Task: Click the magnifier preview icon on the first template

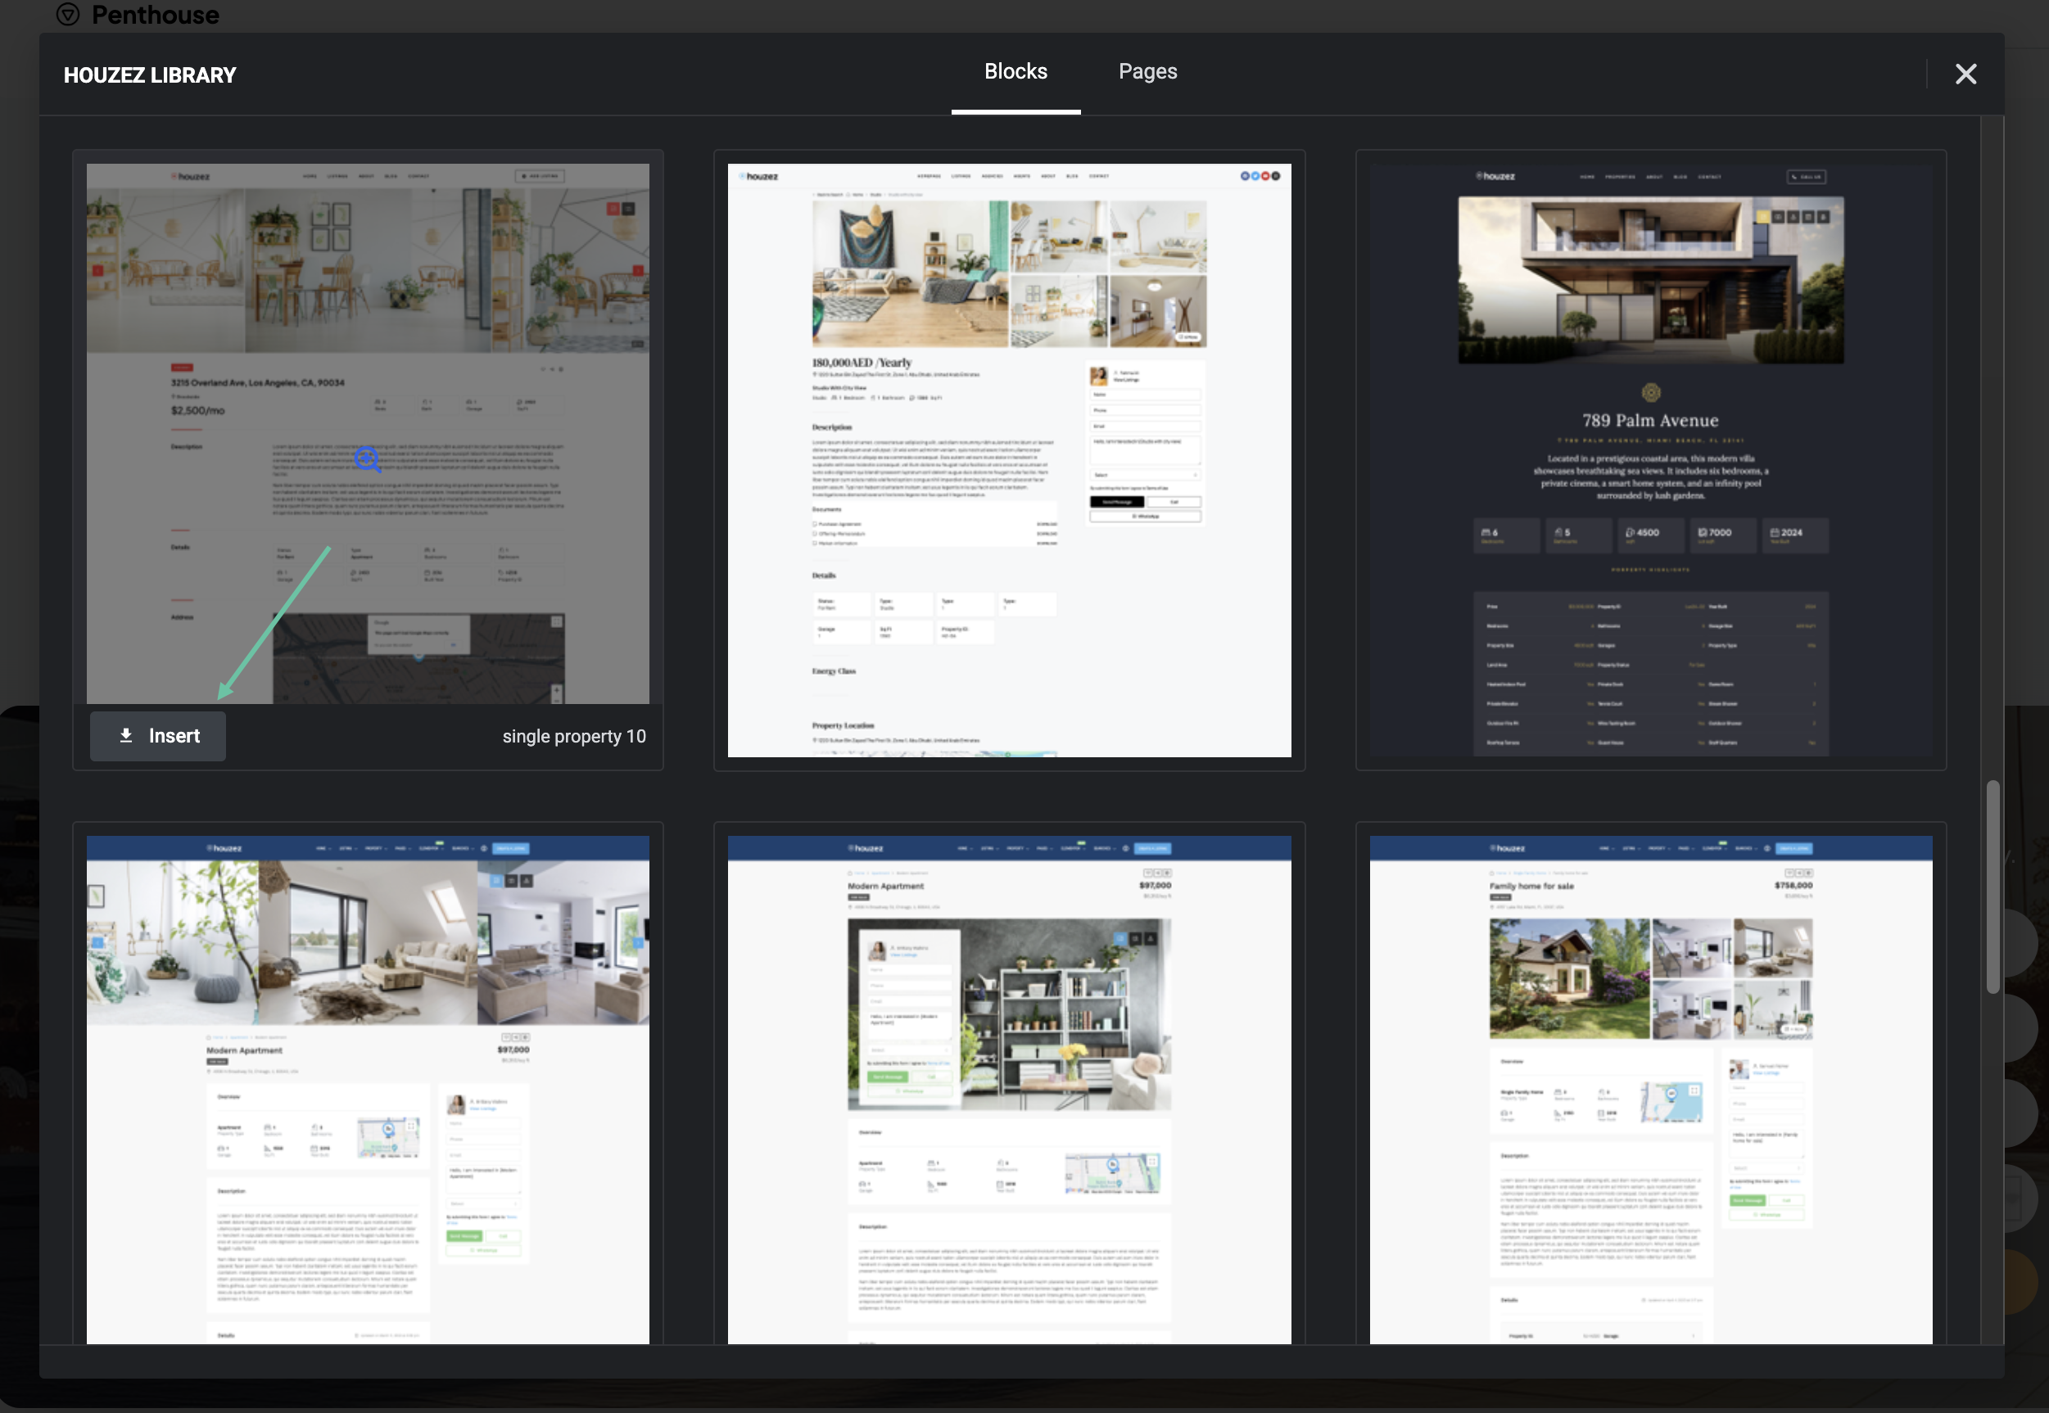Action: pos(368,459)
